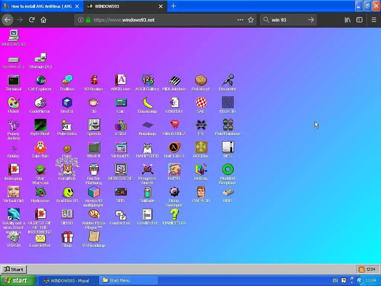Open the NES console icon
The width and height of the screenshot is (381, 286).
coord(228,150)
